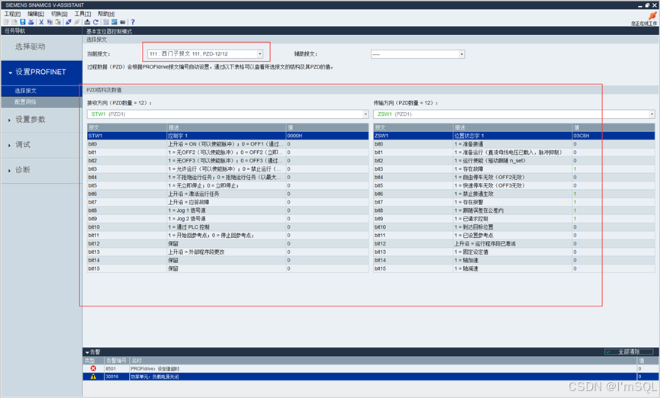Select ZSW1 bit3 row 1 = 存在故障
The image size is (660, 398).
[x=514, y=169]
